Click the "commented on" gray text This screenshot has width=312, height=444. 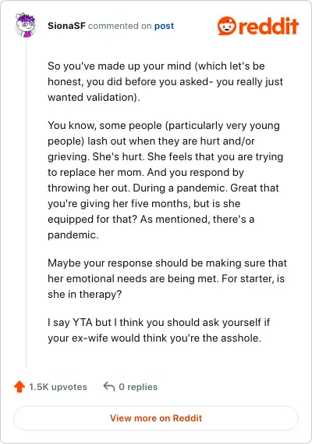point(120,26)
